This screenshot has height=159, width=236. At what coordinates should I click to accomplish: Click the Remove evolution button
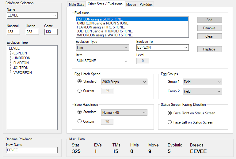pyautogui.click(x=210, y=28)
